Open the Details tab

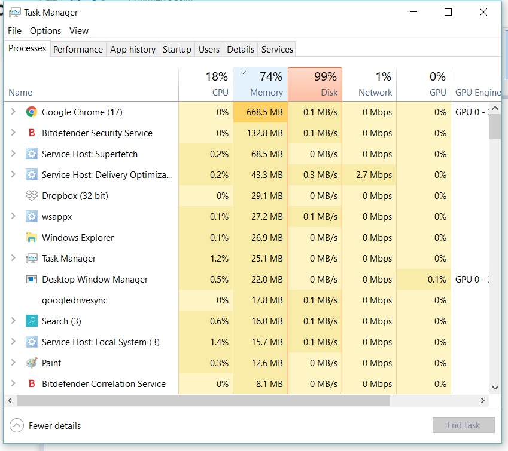tap(241, 50)
